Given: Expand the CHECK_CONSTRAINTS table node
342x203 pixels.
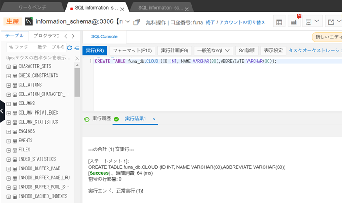Looking at the screenshot, I should click(x=9, y=76).
